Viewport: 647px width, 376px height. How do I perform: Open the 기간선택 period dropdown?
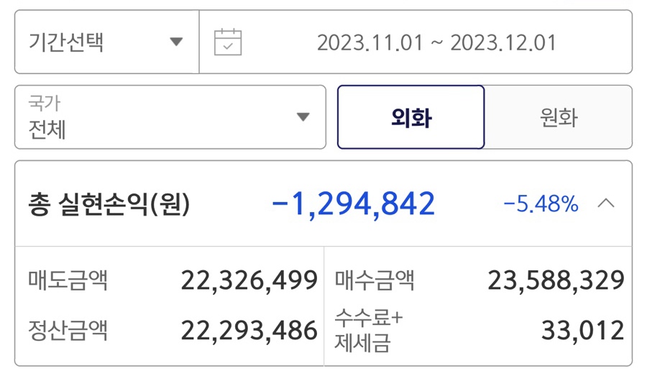[107, 42]
